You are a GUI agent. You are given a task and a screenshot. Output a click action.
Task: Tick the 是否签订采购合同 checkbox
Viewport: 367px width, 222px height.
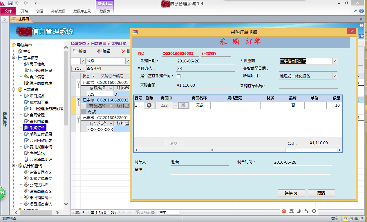pyautogui.click(x=178, y=76)
